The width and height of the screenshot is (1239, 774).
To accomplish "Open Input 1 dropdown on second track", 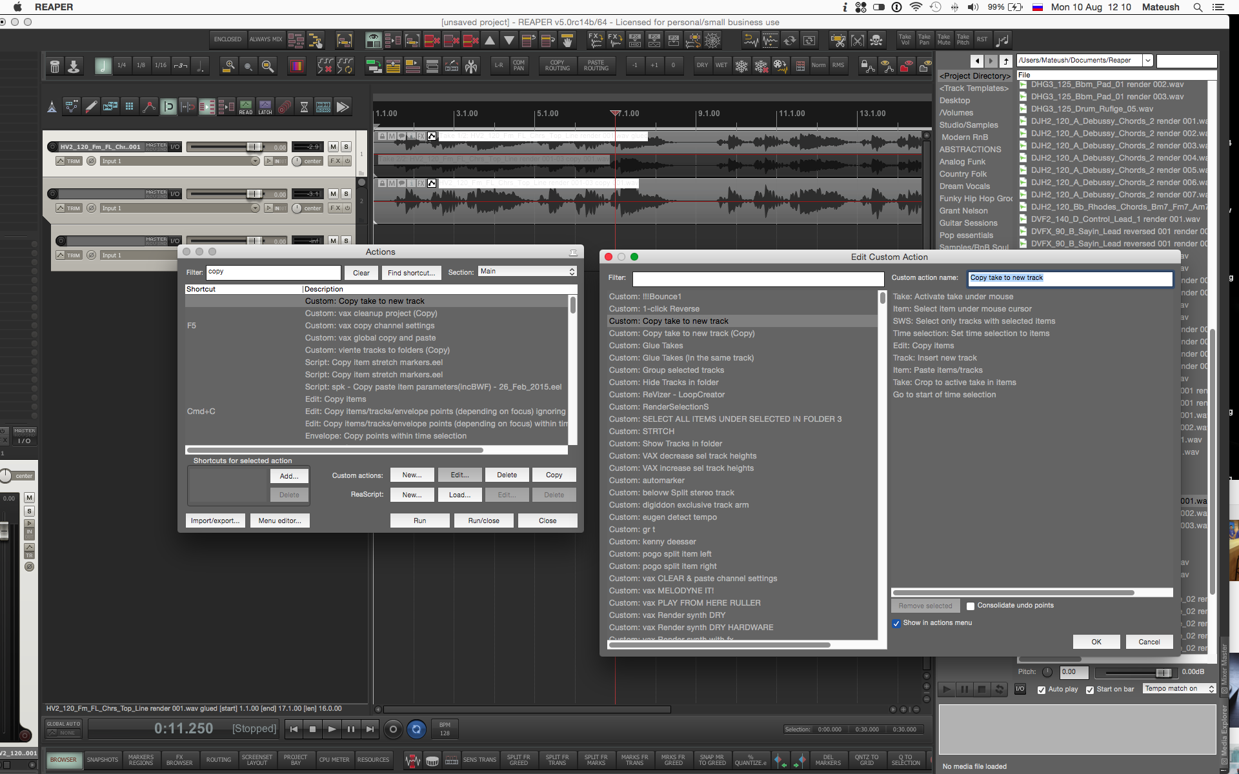I will pos(179,208).
